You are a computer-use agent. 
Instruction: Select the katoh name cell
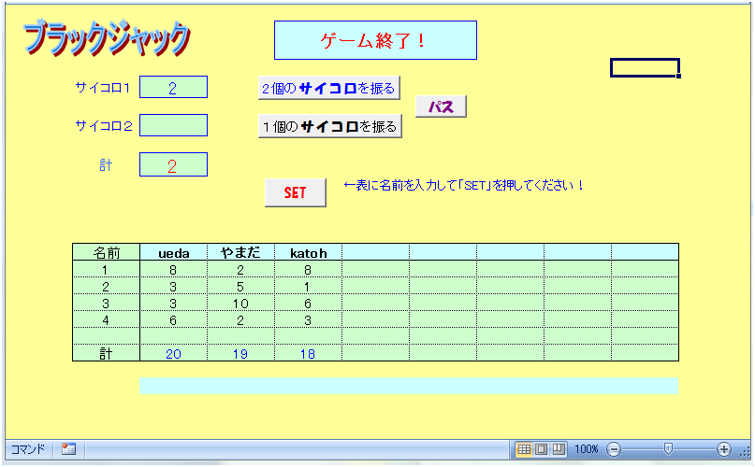(x=308, y=252)
